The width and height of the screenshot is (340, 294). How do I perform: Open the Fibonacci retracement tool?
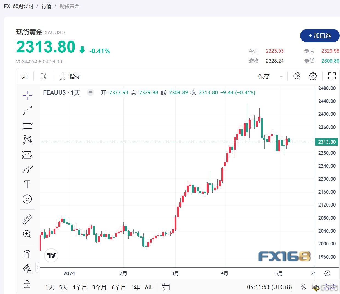pos(27,125)
